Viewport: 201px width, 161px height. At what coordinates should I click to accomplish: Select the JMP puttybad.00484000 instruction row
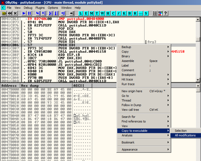[x=98, y=19]
